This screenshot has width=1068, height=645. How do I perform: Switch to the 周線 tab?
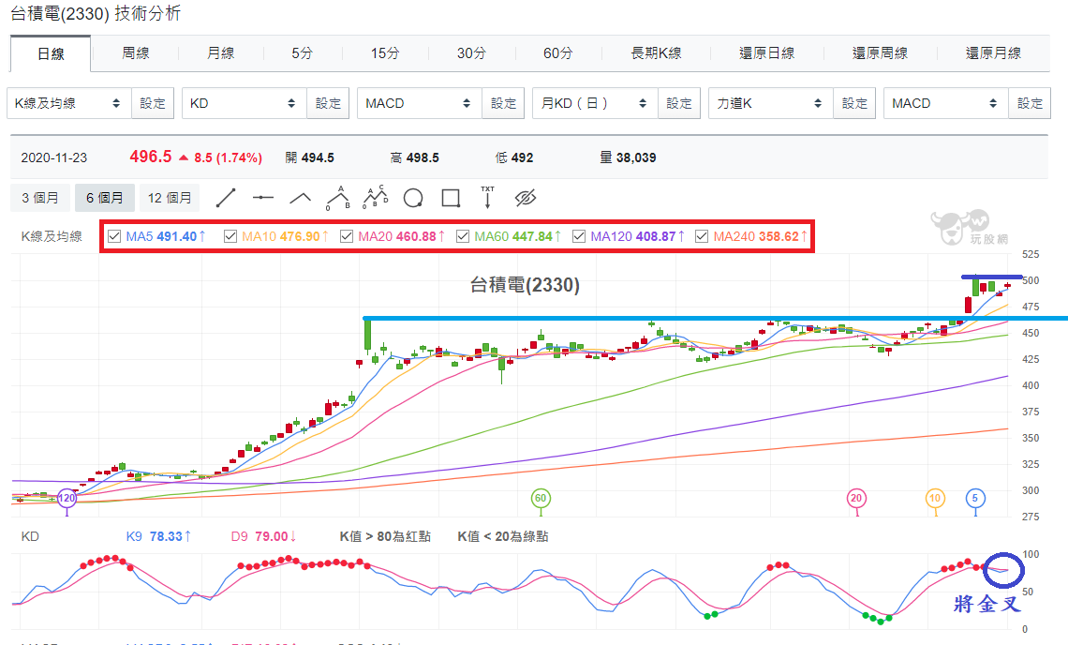pos(136,53)
